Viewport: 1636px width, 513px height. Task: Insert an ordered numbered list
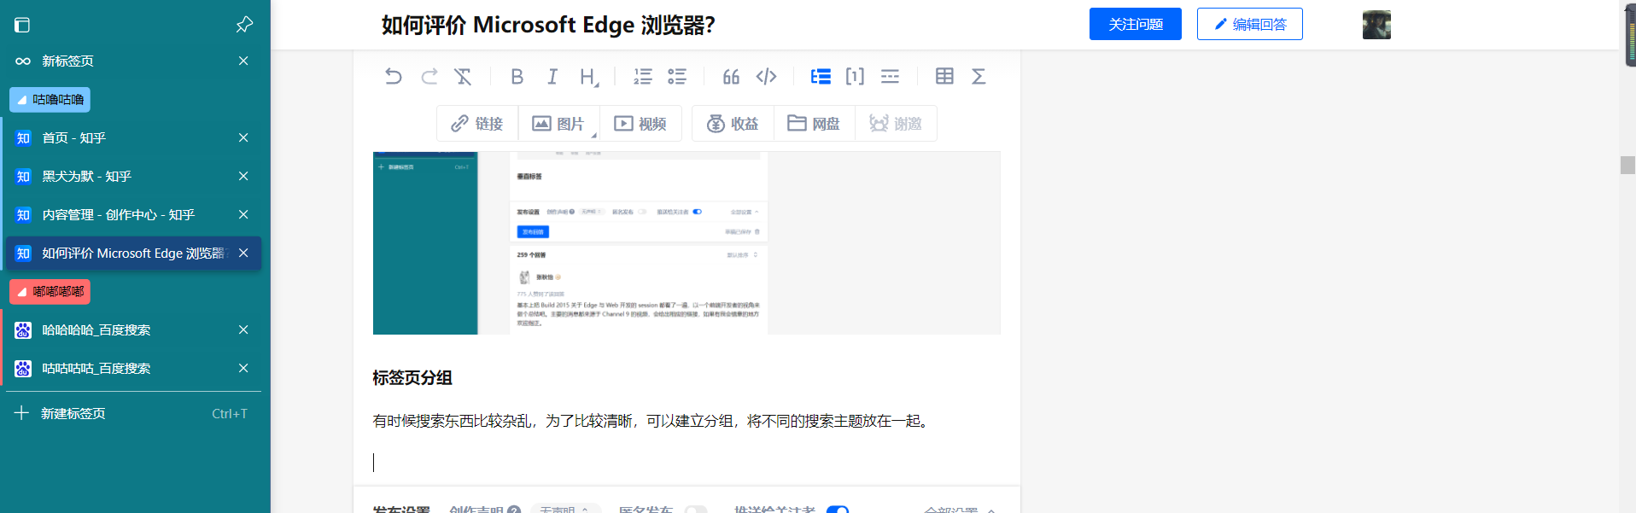pyautogui.click(x=642, y=77)
